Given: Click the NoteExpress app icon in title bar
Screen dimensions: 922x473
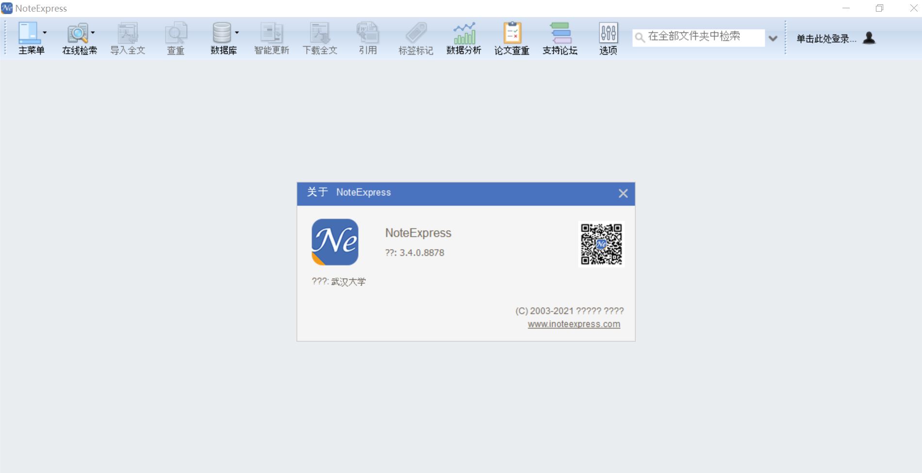Looking at the screenshot, I should click(x=7, y=8).
